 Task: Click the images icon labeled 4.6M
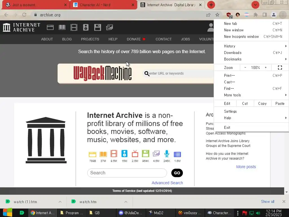pyautogui.click(x=156, y=153)
